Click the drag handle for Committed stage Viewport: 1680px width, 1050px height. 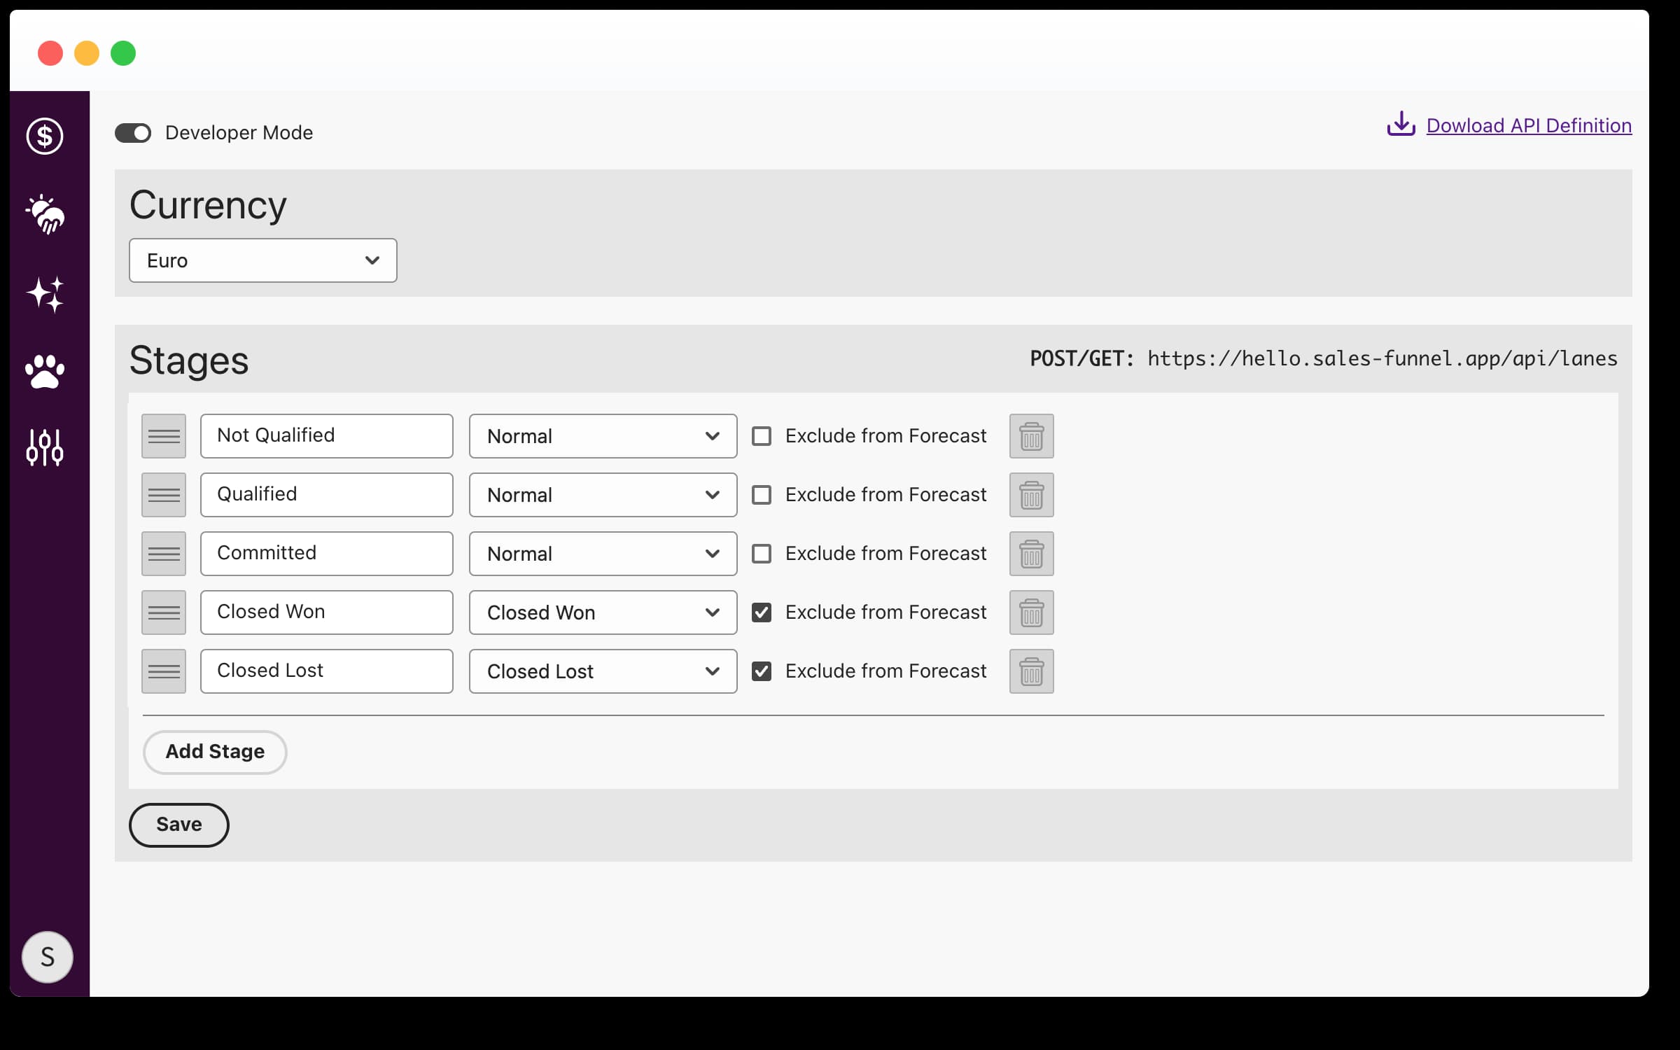(x=163, y=554)
